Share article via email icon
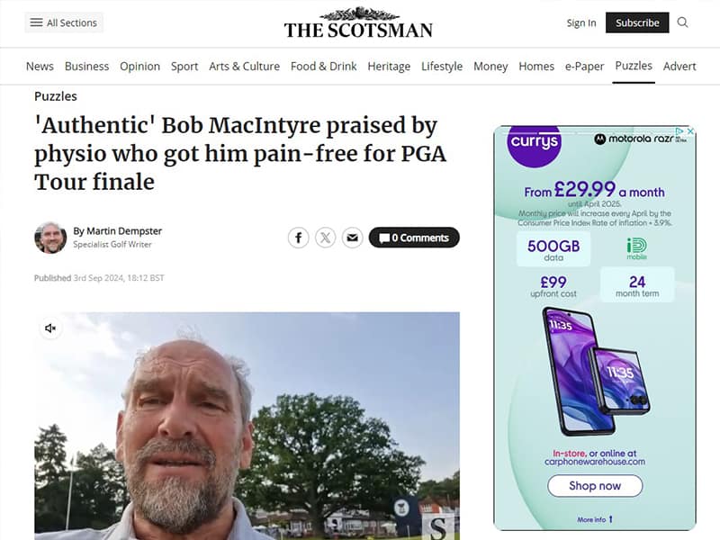The height and width of the screenshot is (540, 720). point(352,238)
